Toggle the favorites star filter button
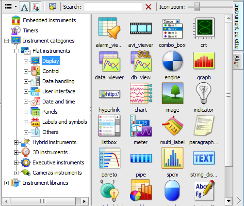Screen dimensions: 244x206 pos(52,7)
